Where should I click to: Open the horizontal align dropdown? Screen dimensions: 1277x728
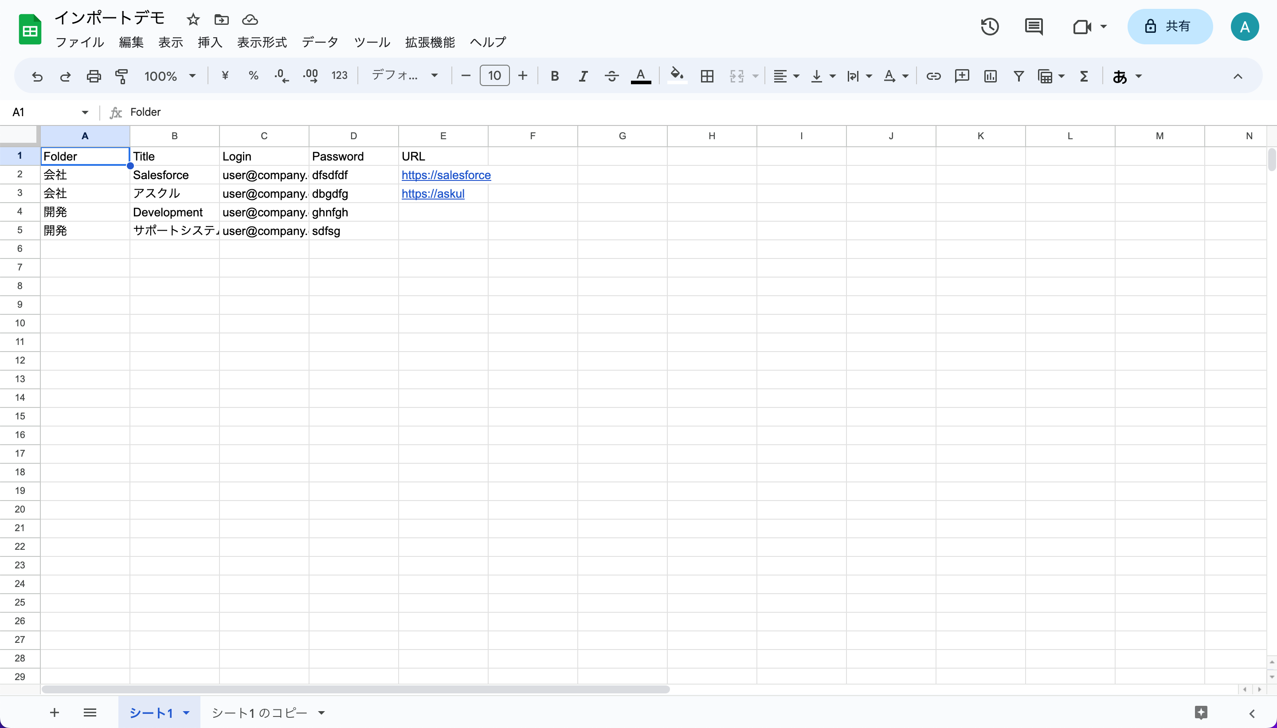coord(786,76)
